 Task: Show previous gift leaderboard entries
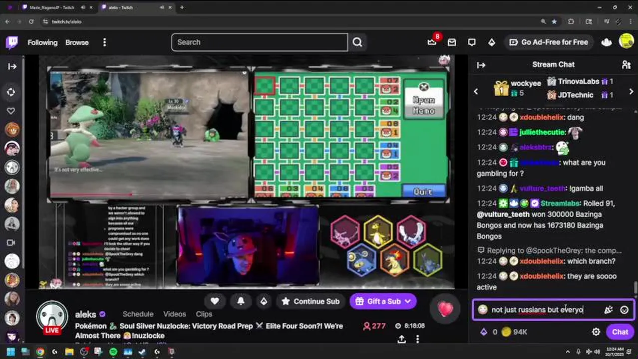(x=476, y=91)
